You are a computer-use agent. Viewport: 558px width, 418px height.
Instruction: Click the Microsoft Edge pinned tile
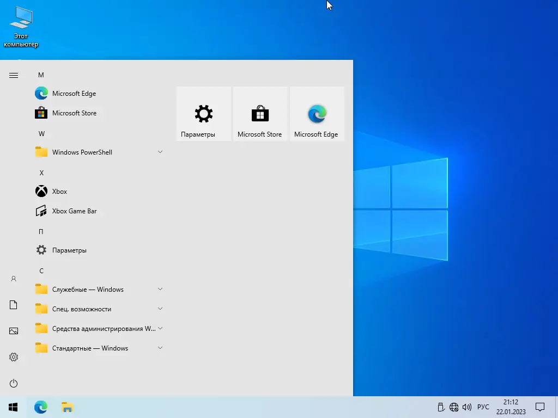pos(317,114)
